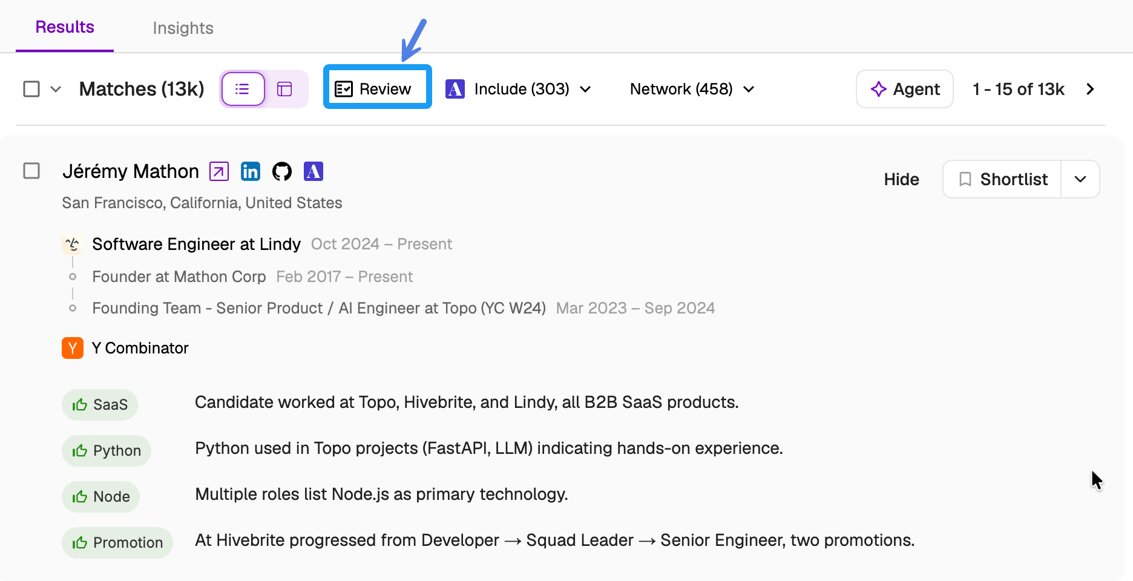Open Jérémy Mathon's GitHub profile icon

(282, 171)
